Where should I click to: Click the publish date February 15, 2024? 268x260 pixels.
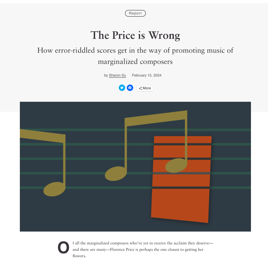pos(147,75)
